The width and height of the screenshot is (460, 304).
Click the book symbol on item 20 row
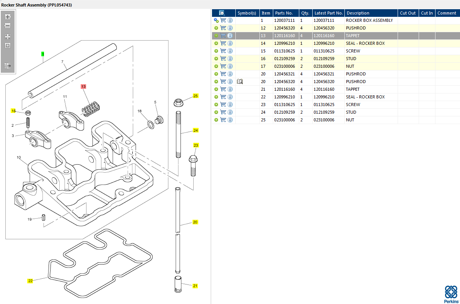tap(240, 82)
